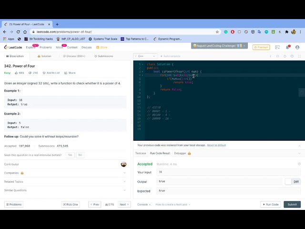Open the Apps bookmarks shortcut
305x229 pixels.
[x=9, y=39]
